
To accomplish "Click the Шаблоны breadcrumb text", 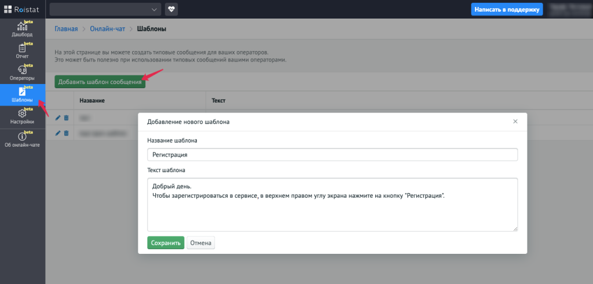I will pos(152,29).
